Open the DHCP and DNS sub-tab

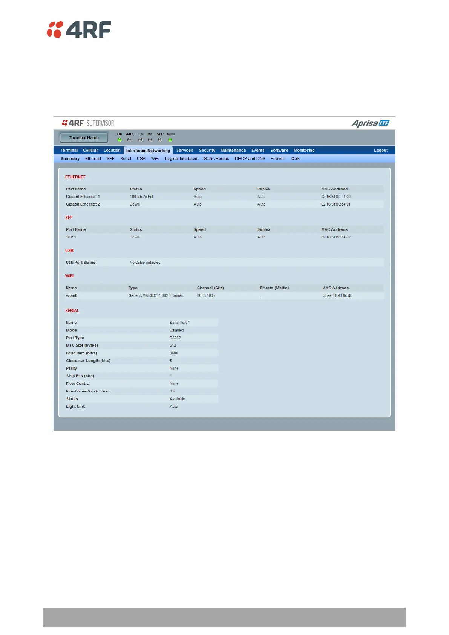click(x=250, y=158)
